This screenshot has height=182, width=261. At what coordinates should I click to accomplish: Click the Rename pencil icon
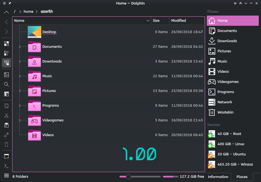(6, 135)
